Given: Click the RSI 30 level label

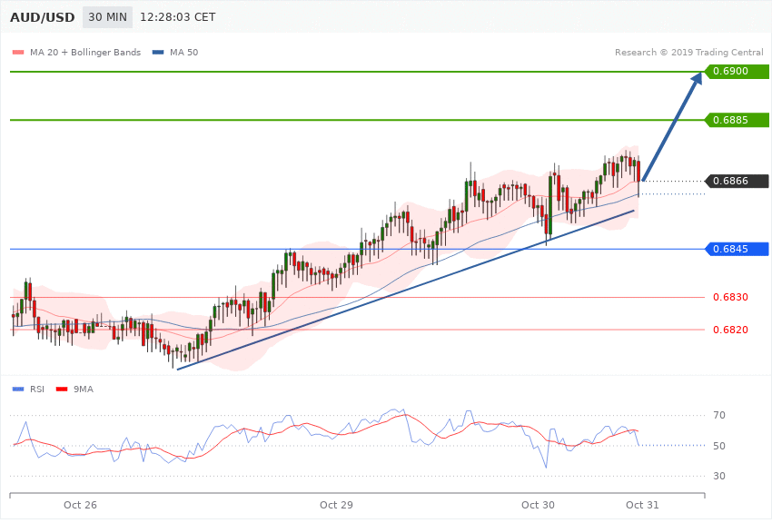Looking at the screenshot, I should 718,476.
